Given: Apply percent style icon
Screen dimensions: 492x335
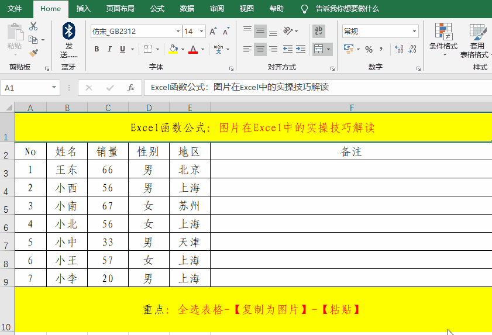Looking at the screenshot, I should pos(369,49).
